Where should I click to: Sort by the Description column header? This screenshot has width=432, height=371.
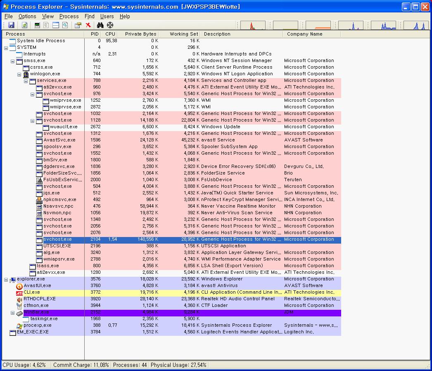point(241,34)
